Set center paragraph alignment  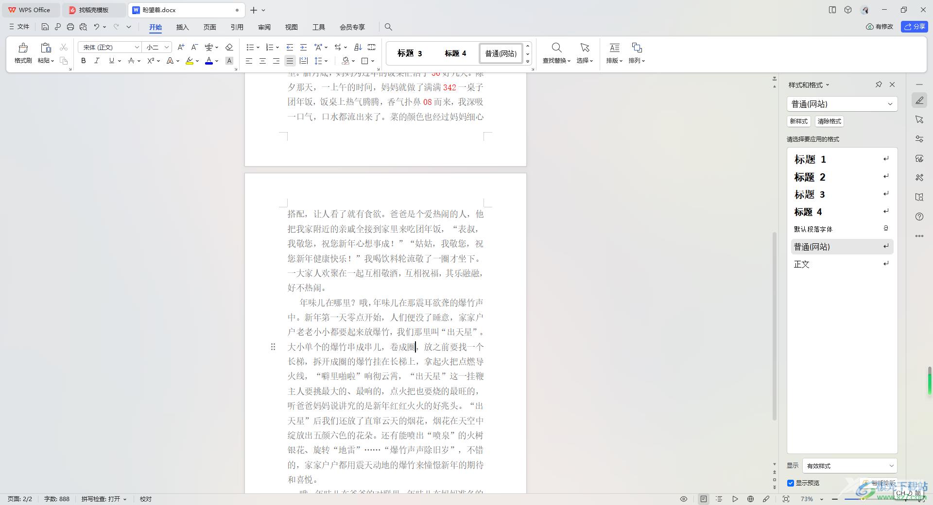pos(262,61)
